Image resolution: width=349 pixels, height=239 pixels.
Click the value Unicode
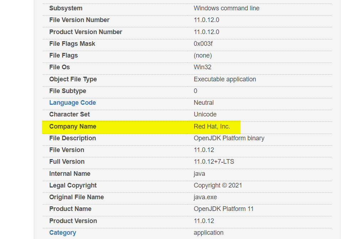pos(205,114)
